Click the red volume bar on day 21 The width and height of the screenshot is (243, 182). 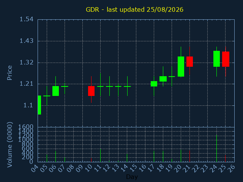coord(189,156)
